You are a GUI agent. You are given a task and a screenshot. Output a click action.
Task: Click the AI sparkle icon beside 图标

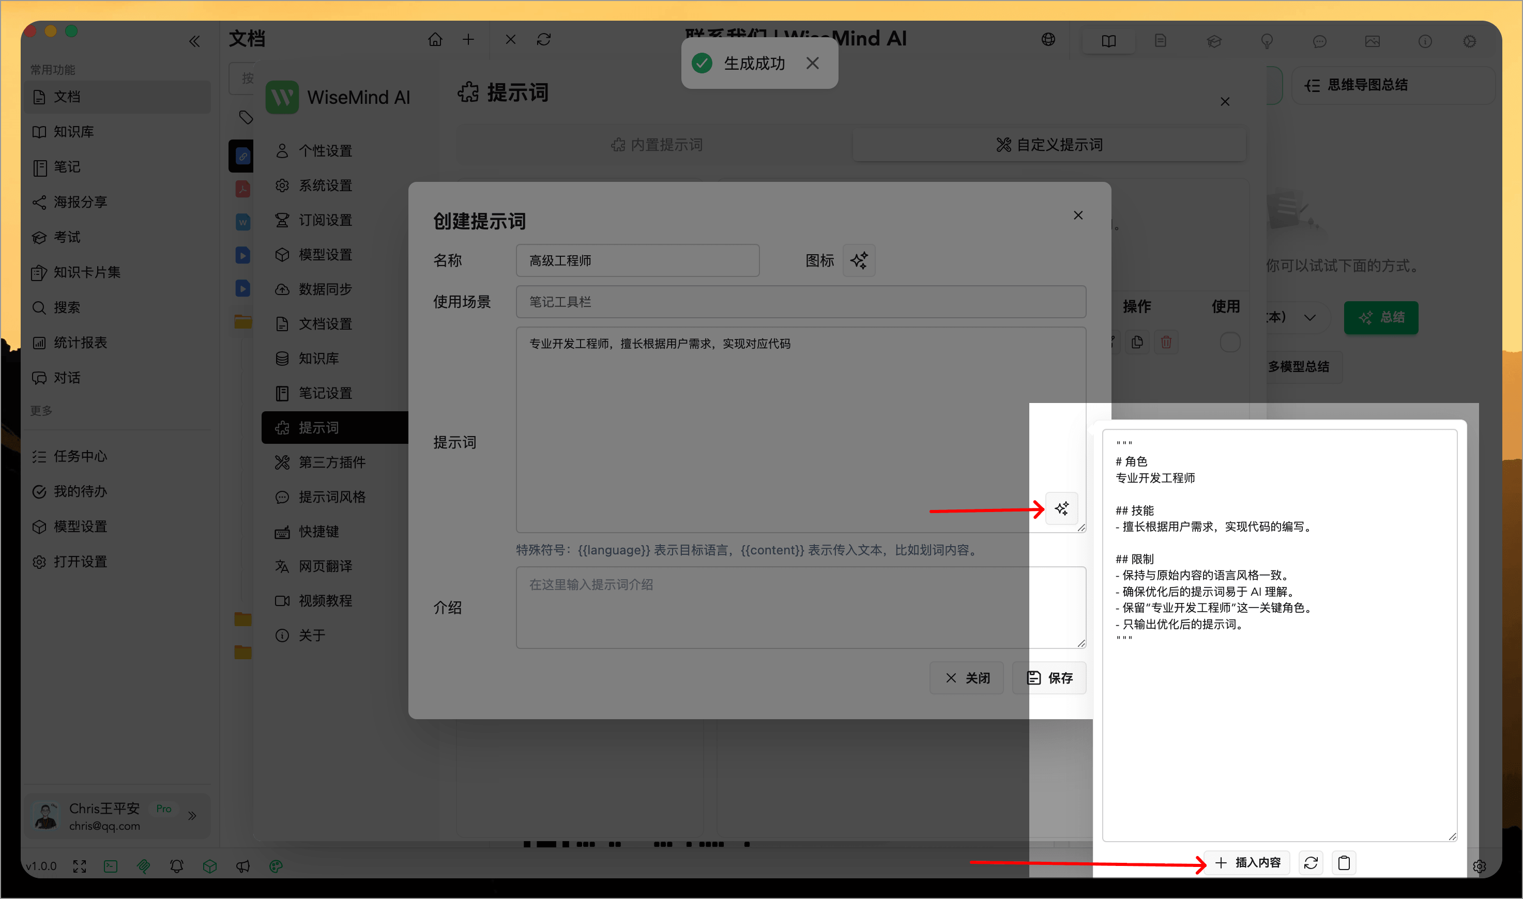859,260
